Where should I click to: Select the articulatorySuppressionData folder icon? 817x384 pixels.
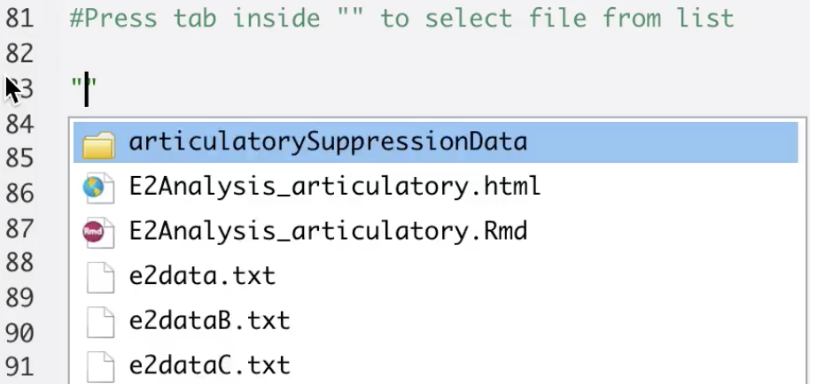[x=98, y=143]
